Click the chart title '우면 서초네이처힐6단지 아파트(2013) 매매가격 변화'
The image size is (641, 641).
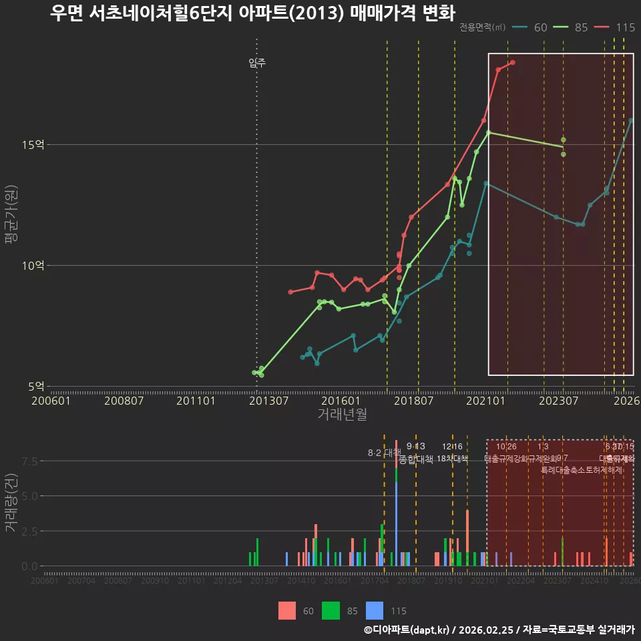(252, 13)
